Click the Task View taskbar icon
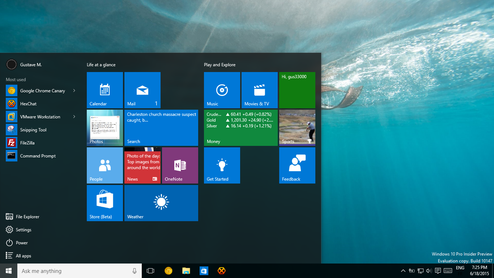494x278 pixels. [x=150, y=271]
